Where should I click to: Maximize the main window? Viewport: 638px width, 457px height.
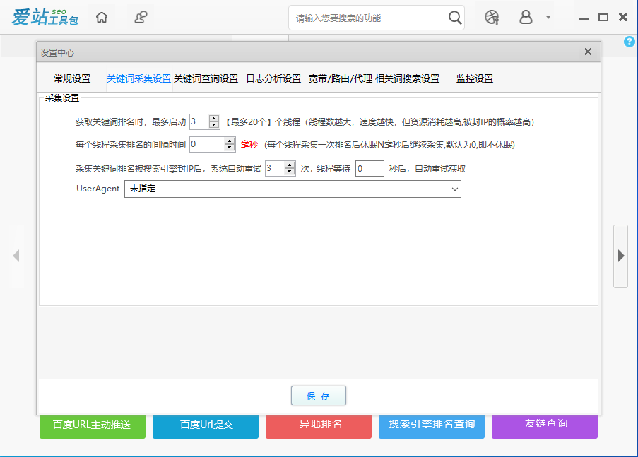click(603, 17)
